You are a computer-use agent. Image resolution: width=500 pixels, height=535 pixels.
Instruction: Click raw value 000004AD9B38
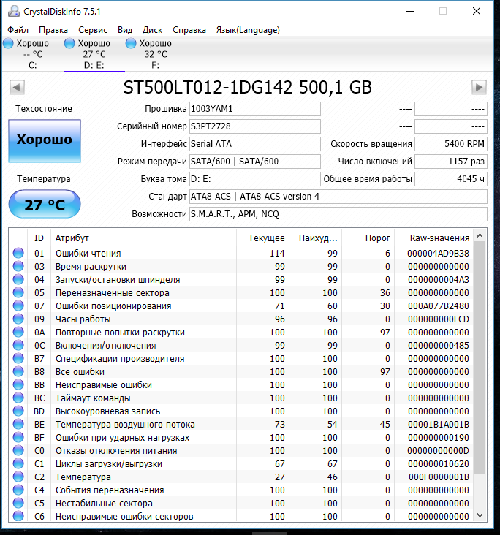coord(438,253)
